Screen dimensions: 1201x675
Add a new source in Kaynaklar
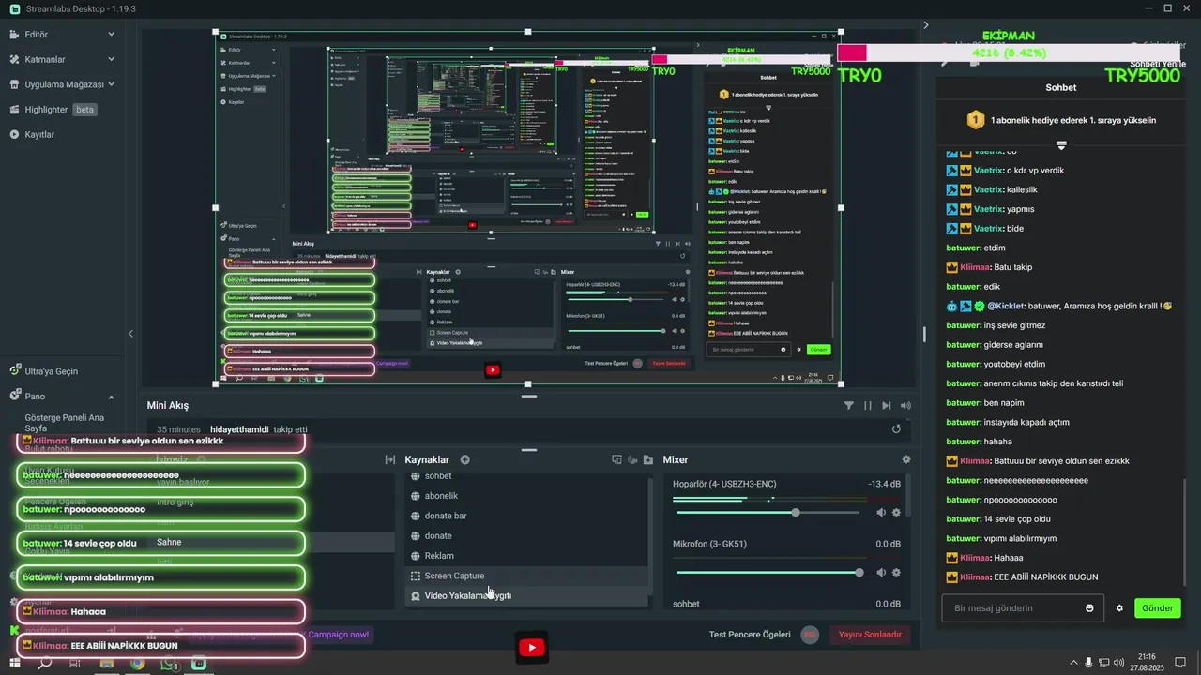coord(464,459)
